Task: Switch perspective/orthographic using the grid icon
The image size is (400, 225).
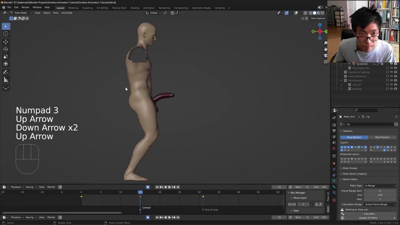Action: tap(325, 62)
